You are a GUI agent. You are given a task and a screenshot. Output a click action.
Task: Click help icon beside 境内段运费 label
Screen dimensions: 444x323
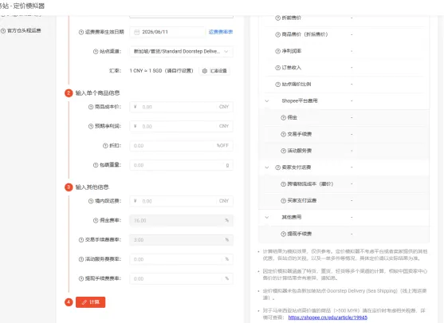point(91,201)
